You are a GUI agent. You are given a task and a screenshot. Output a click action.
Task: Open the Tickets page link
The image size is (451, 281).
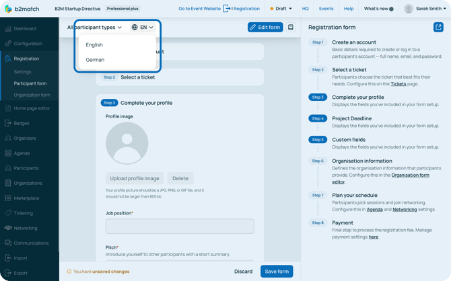click(x=398, y=84)
